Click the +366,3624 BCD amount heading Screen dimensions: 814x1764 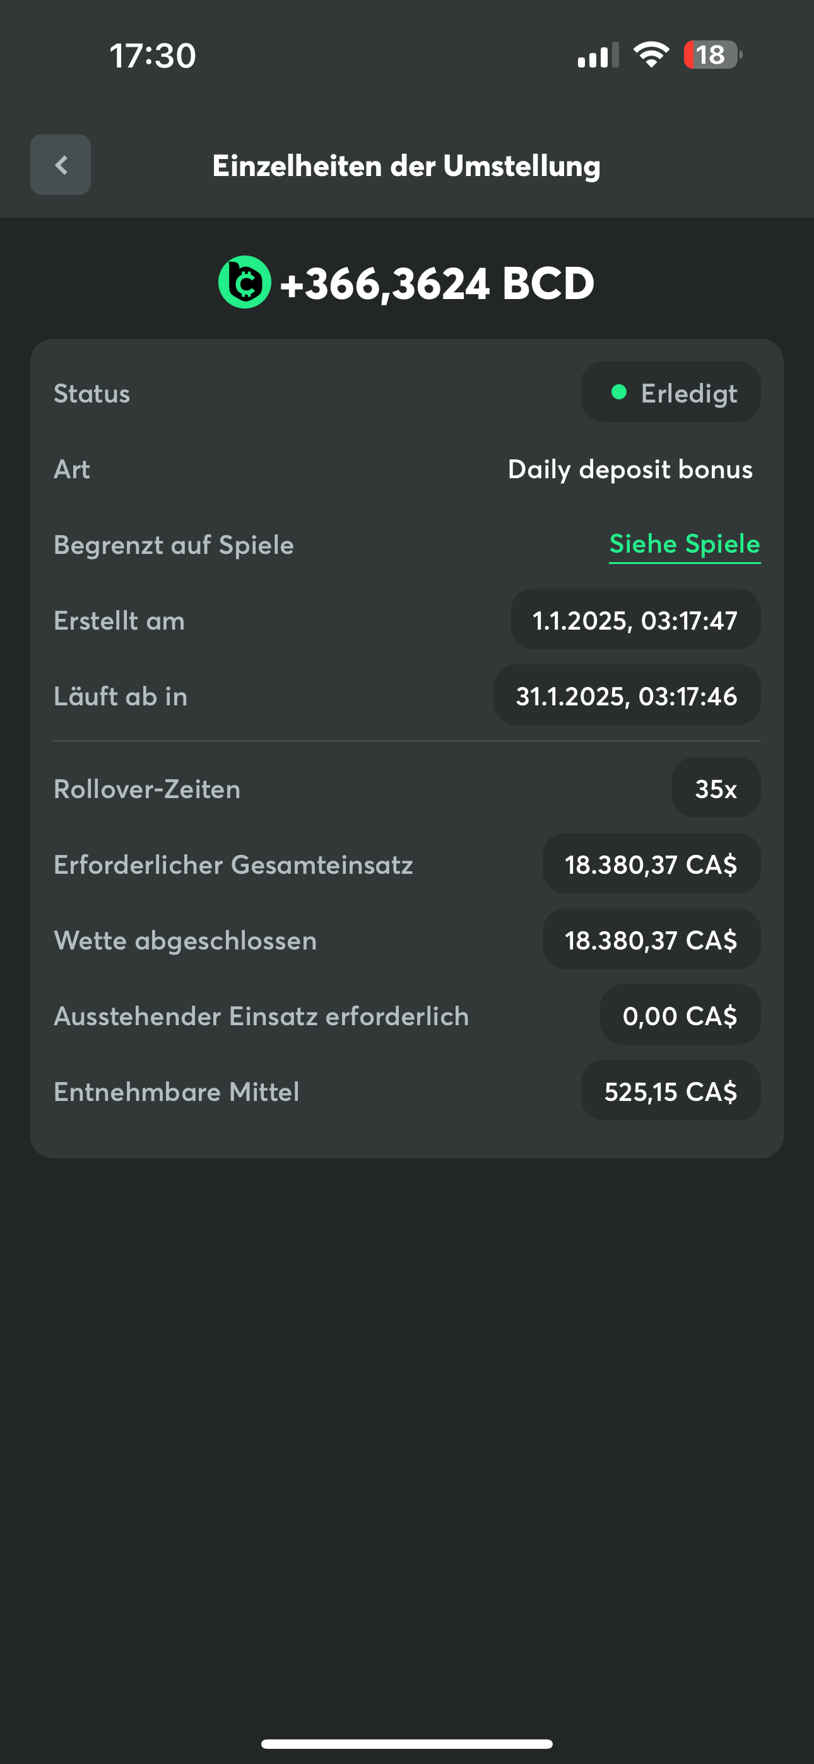point(437,283)
